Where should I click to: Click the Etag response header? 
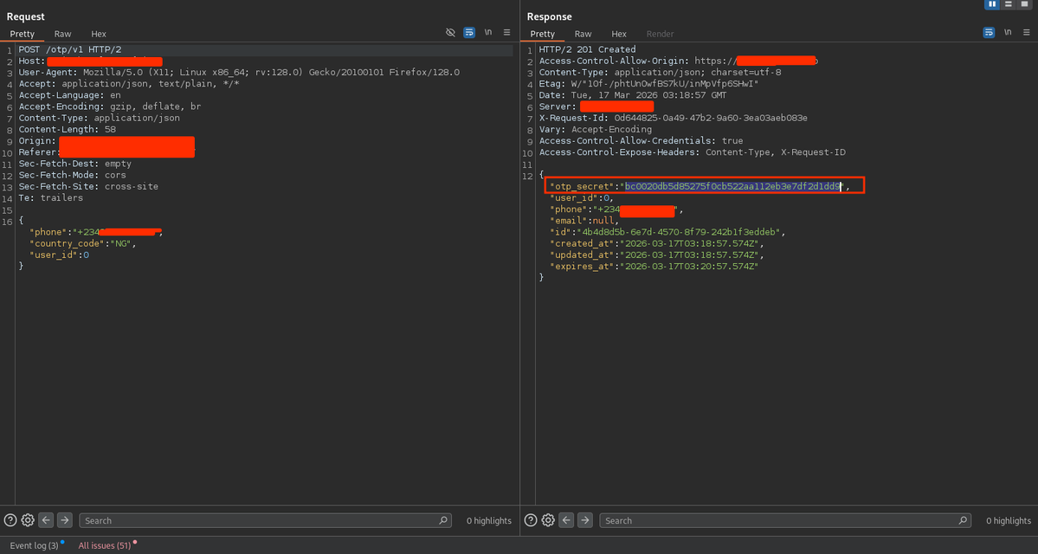pyautogui.click(x=648, y=83)
